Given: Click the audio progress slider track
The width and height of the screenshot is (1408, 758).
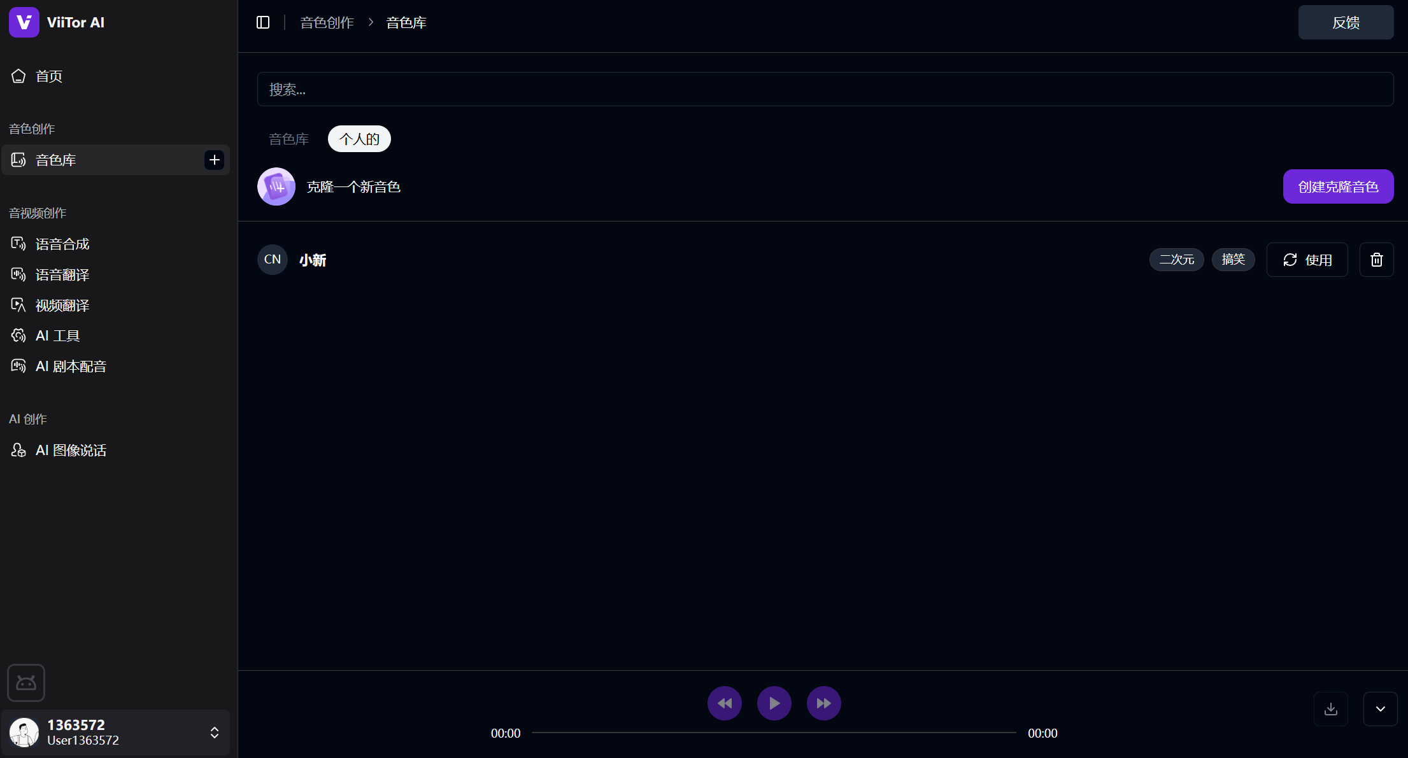Looking at the screenshot, I should tap(773, 733).
